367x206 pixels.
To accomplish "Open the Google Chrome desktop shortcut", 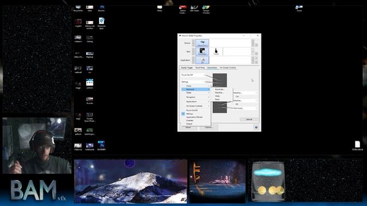I will (x=206, y=10).
